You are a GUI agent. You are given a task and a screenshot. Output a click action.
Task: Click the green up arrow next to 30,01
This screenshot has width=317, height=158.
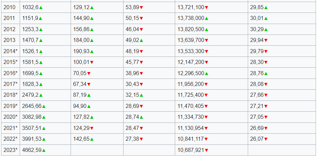(266, 19)
